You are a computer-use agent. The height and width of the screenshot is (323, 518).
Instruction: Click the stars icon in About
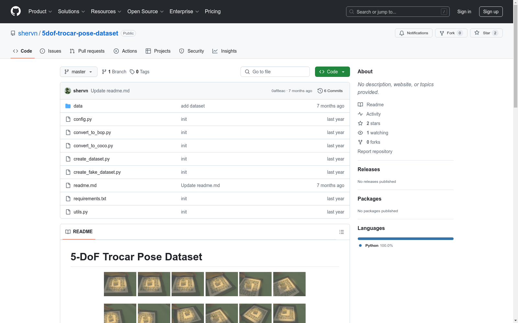[360, 123]
